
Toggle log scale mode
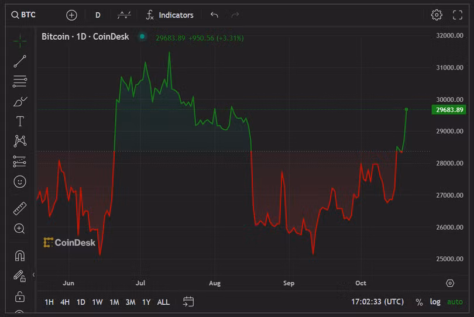tap(435, 302)
